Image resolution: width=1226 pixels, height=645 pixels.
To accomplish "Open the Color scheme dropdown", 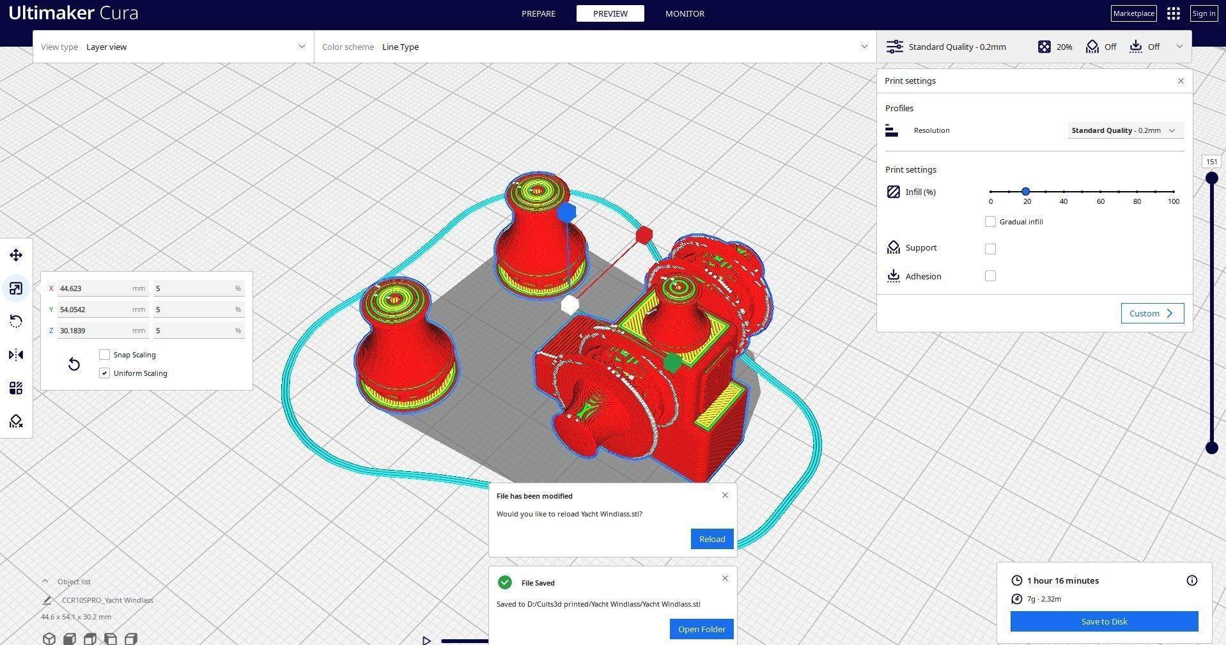I will point(595,47).
